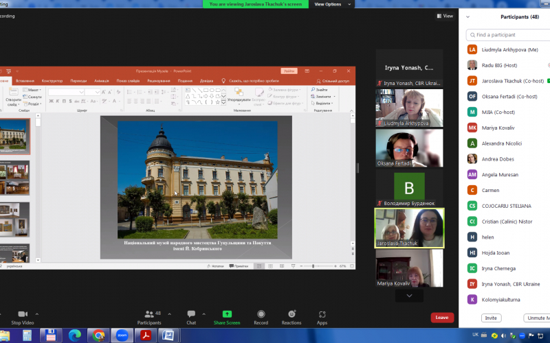
Task: Click the red Leave button
Action: click(442, 318)
